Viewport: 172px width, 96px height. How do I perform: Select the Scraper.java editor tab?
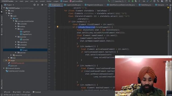(56, 5)
